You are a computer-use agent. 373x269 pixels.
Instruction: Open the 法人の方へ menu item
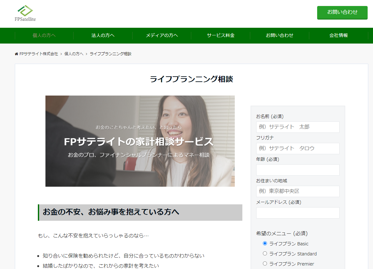point(103,35)
